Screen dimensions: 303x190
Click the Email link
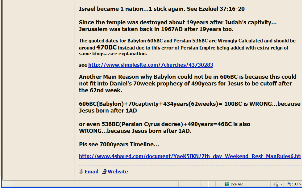(x=91, y=172)
